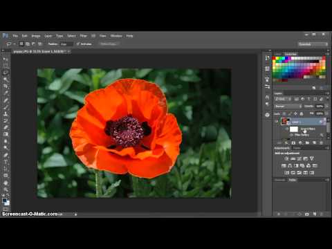Click the Add layer style fx icon
This screenshot has width=332, height=249.
point(286,143)
